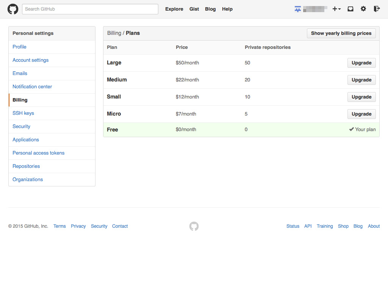The width and height of the screenshot is (388, 291).
Task: Open the Explore menu item
Action: (174, 9)
